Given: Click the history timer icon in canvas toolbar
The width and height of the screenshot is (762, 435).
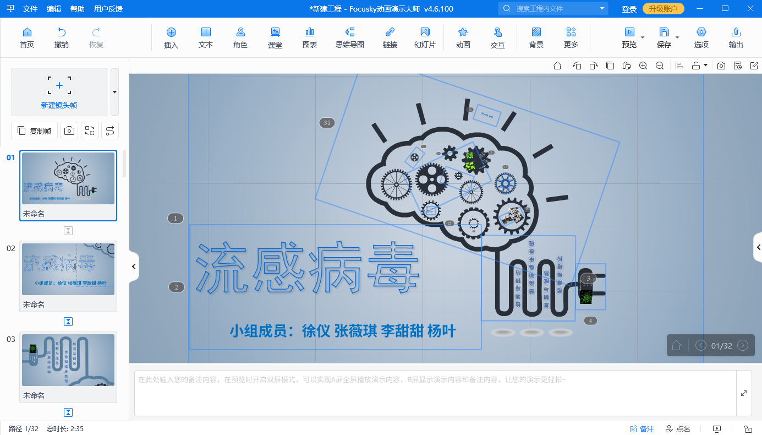Looking at the screenshot, I should (x=738, y=66).
